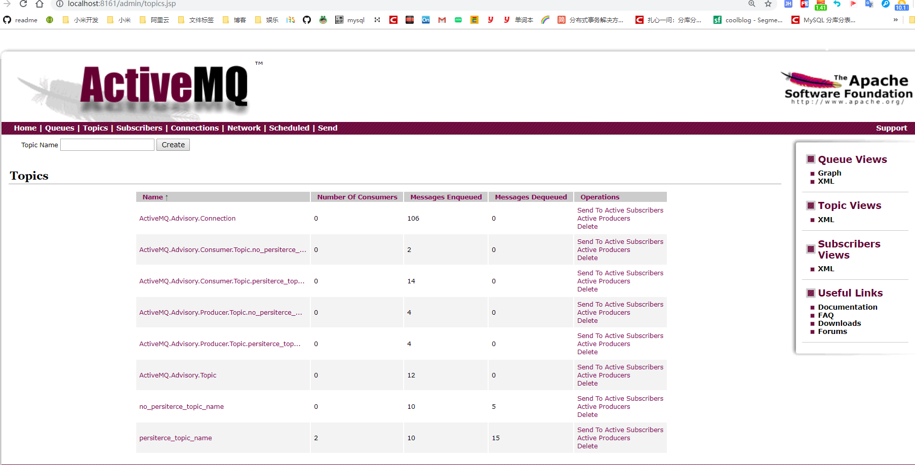The width and height of the screenshot is (915, 465).
Task: Open the MySQL 分库分表 bookmark
Action: (824, 20)
